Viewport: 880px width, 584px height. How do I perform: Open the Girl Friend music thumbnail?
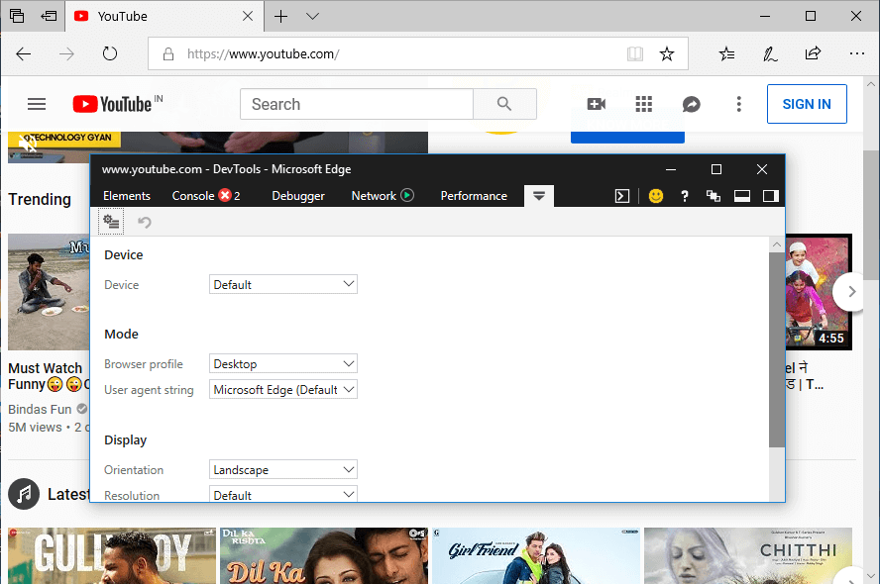(x=536, y=555)
